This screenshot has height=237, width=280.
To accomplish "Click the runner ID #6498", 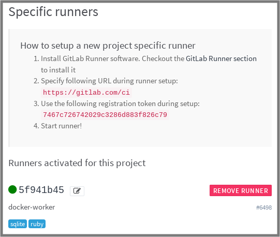I will tap(264, 208).
